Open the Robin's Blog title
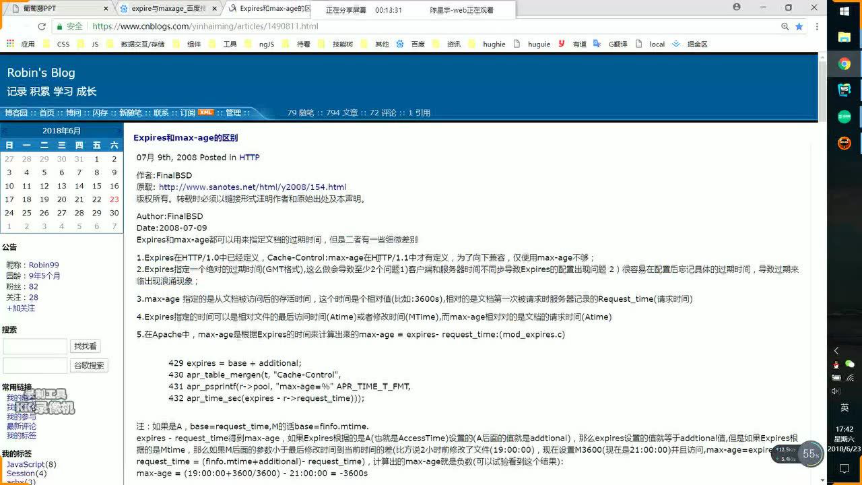 (41, 73)
